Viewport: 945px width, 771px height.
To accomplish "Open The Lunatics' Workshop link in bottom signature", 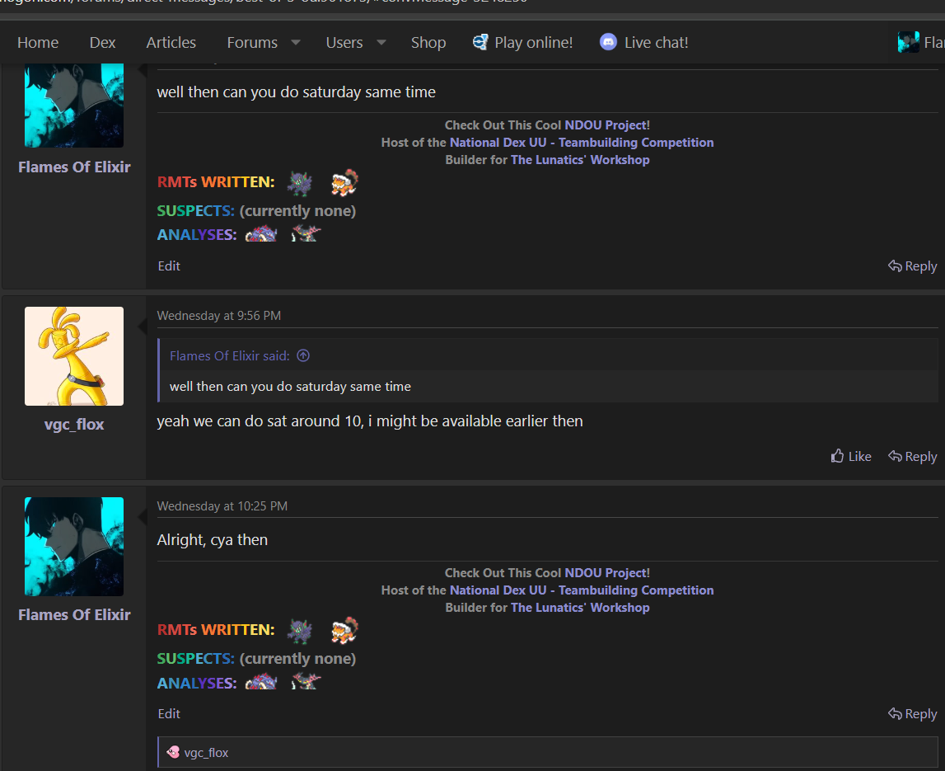I will [580, 607].
